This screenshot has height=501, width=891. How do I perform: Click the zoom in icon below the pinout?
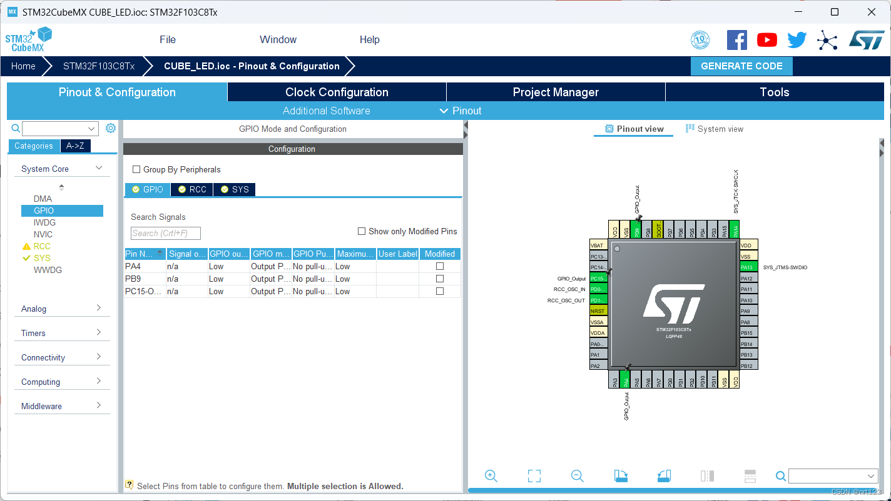491,475
